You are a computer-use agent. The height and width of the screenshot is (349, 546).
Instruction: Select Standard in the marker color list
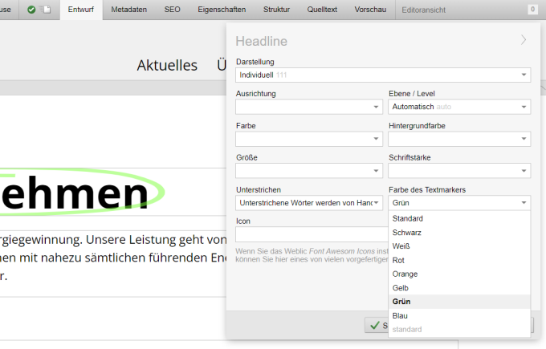click(x=459, y=218)
